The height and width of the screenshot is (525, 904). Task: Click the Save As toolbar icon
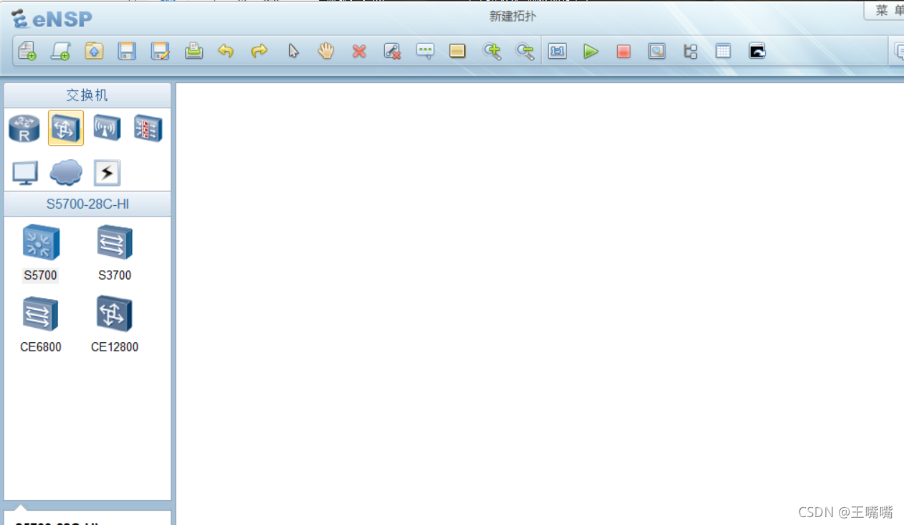[160, 51]
